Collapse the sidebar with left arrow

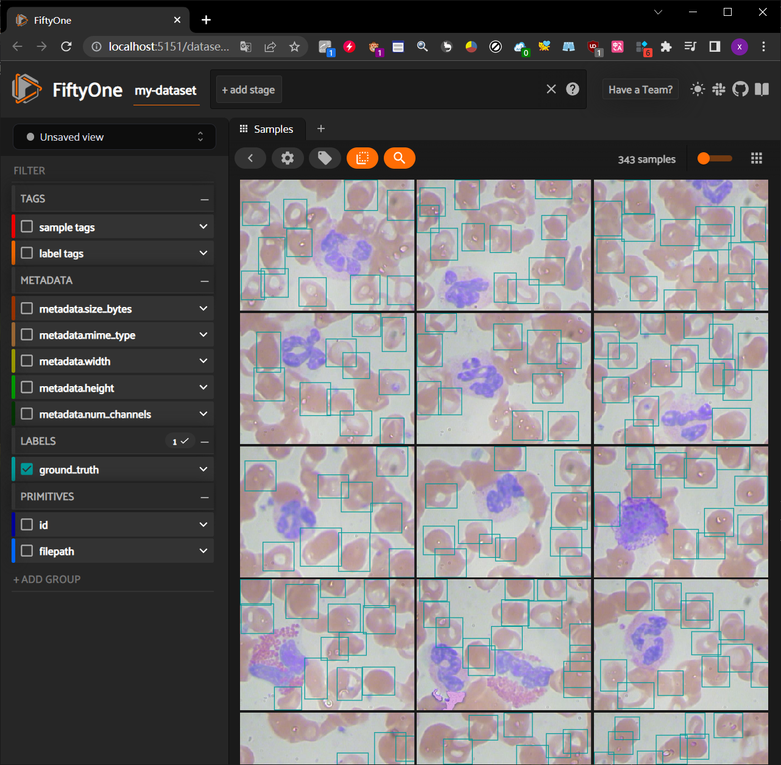click(250, 158)
